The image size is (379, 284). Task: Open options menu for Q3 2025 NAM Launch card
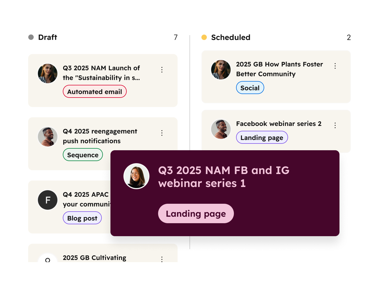(x=162, y=70)
